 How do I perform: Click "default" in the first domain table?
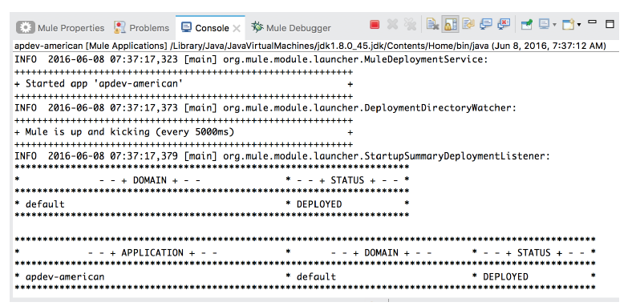[45, 204]
